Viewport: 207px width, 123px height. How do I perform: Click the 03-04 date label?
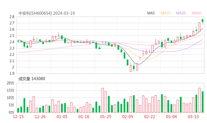(x=171, y=117)
